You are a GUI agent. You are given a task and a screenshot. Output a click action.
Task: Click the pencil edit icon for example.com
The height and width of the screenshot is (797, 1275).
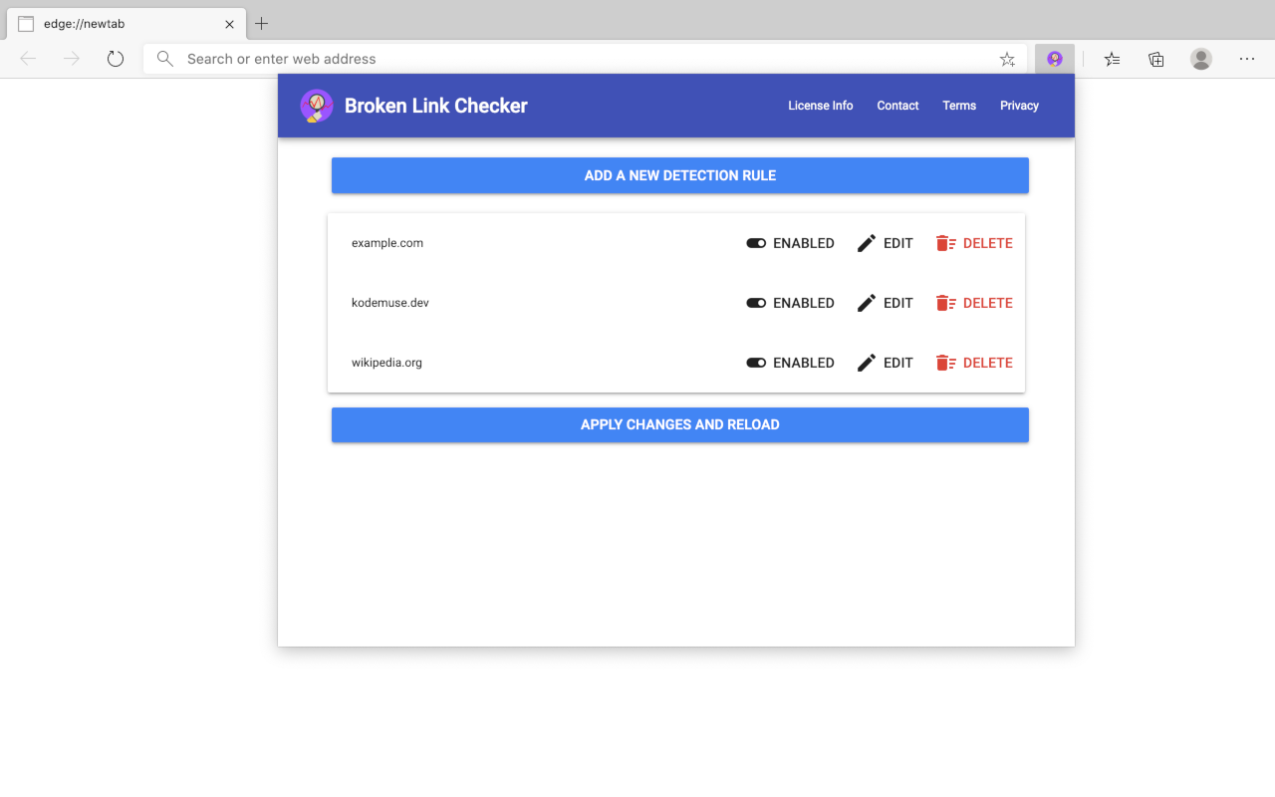(x=867, y=243)
